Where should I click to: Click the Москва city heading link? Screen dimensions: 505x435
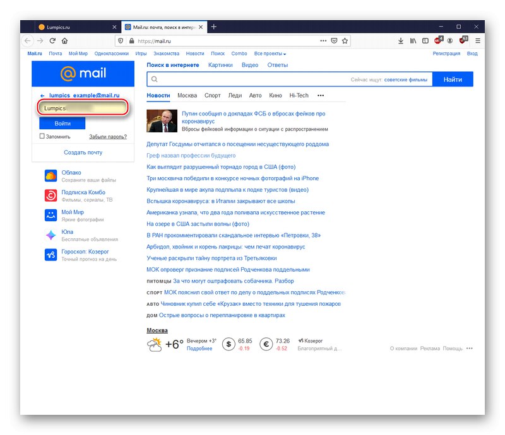(157, 330)
